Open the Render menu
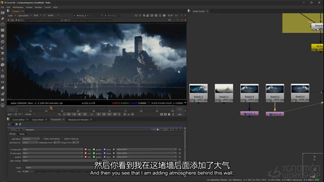 tap(38, 7)
